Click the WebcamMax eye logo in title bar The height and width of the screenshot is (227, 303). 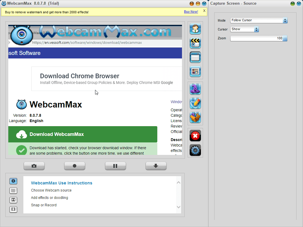point(4,4)
